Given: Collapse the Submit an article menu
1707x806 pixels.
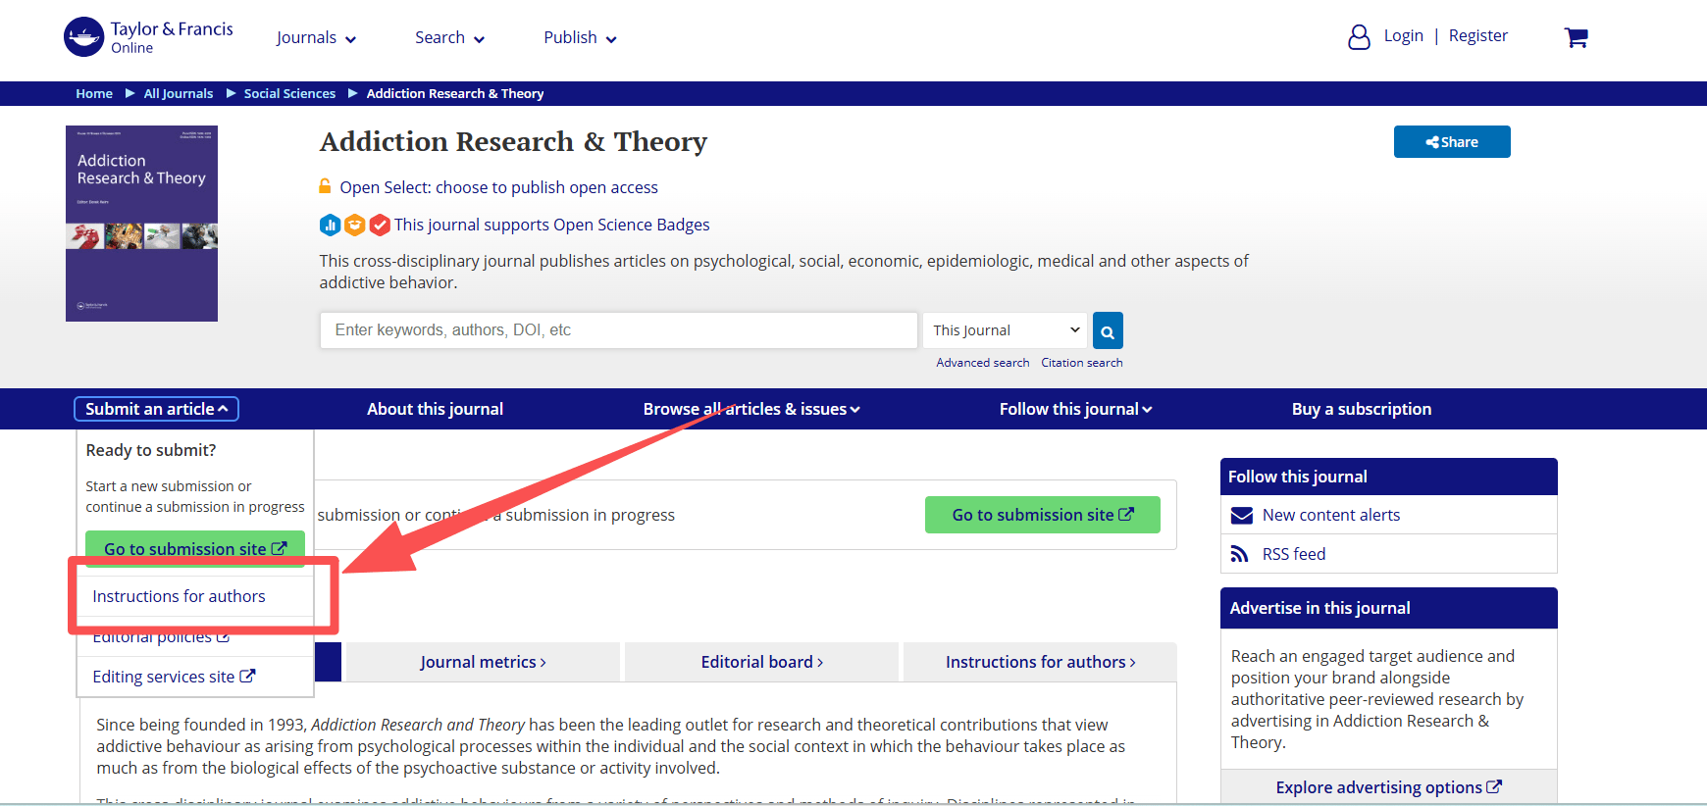Looking at the screenshot, I should point(156,409).
